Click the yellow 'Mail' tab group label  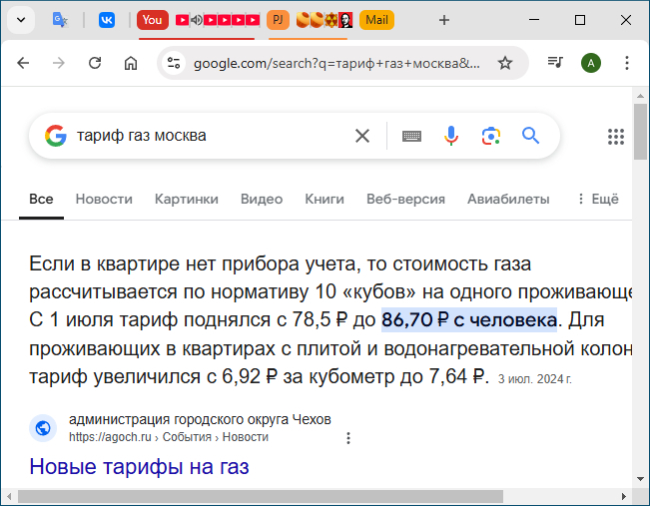pos(376,20)
